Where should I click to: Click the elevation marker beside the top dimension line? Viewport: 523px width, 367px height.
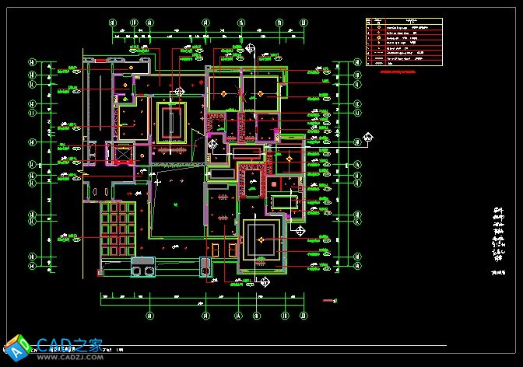click(250, 47)
